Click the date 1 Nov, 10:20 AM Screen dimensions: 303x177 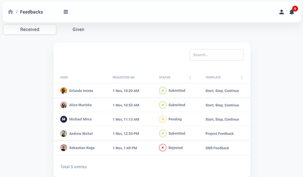pyautogui.click(x=126, y=91)
